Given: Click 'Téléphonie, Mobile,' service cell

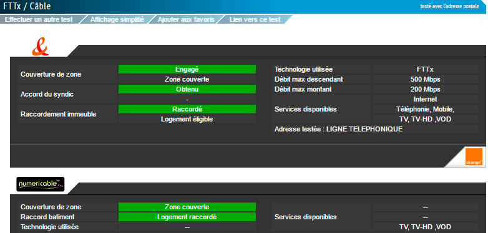Looking at the screenshot, I should 425,109.
